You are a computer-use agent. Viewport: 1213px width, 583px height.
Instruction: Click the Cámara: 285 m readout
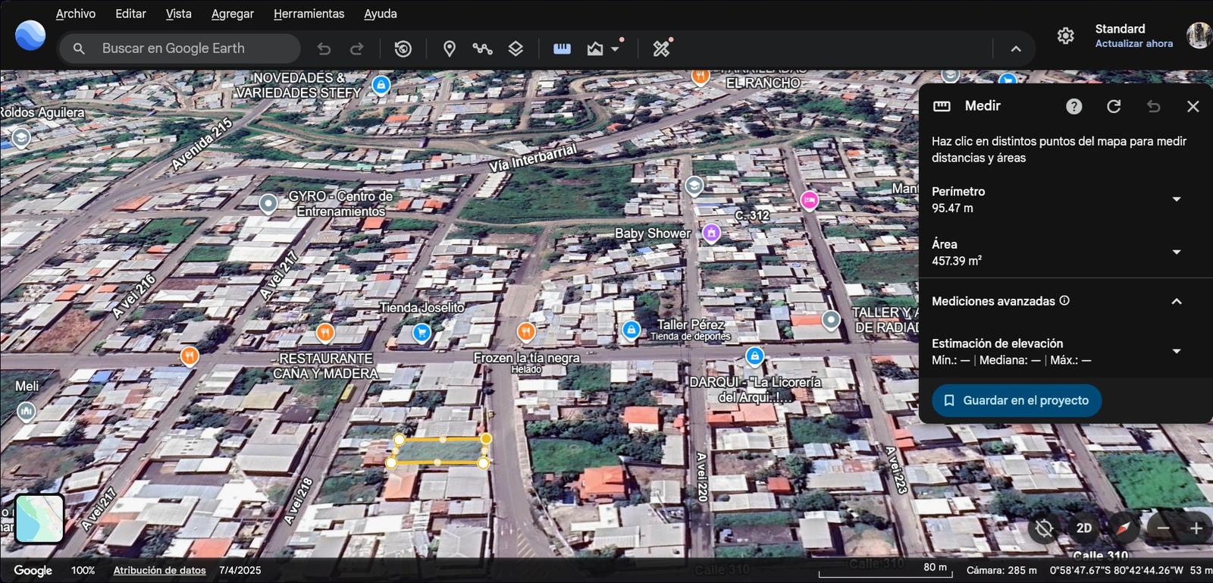coord(1001,570)
